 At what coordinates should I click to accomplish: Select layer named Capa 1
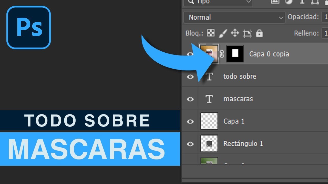pyautogui.click(x=234, y=121)
